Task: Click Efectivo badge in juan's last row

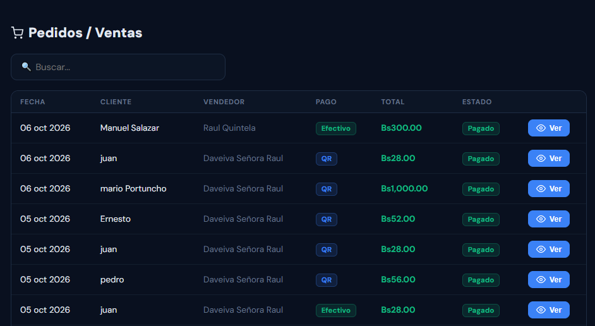Action: (336, 310)
